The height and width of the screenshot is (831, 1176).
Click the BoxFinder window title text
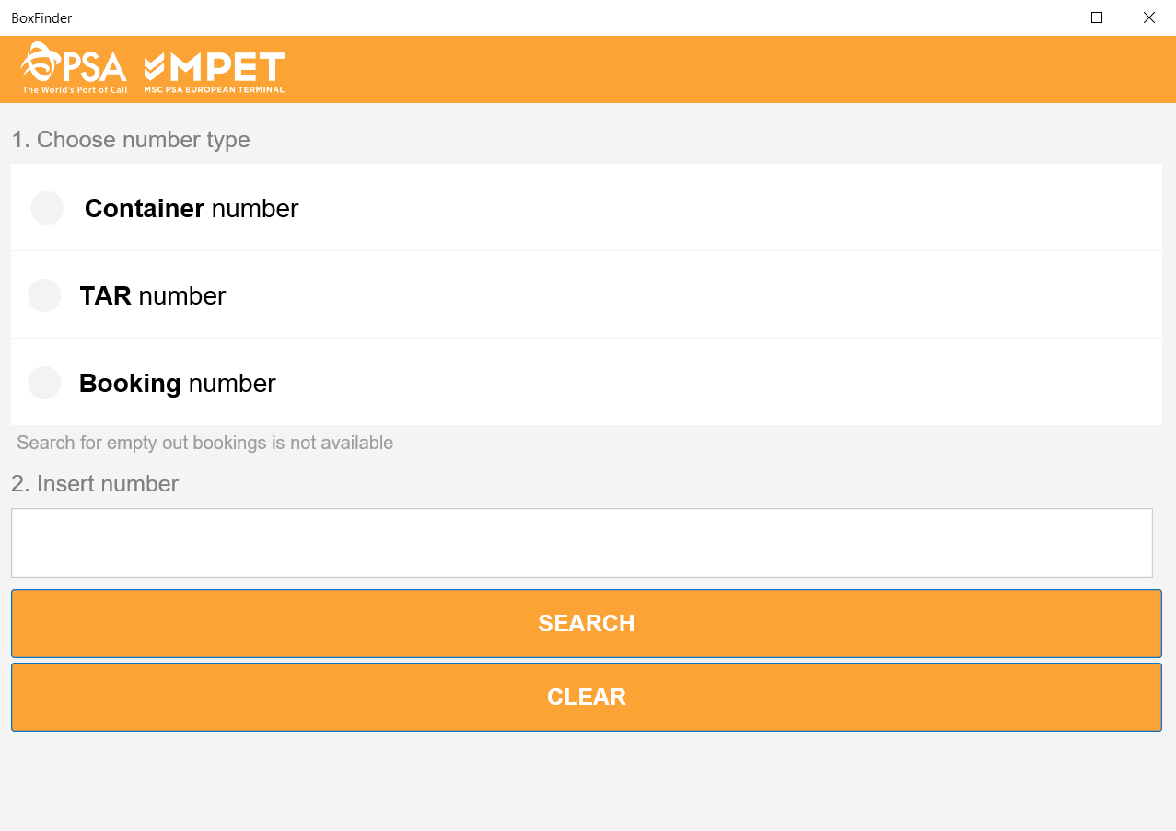(x=41, y=18)
